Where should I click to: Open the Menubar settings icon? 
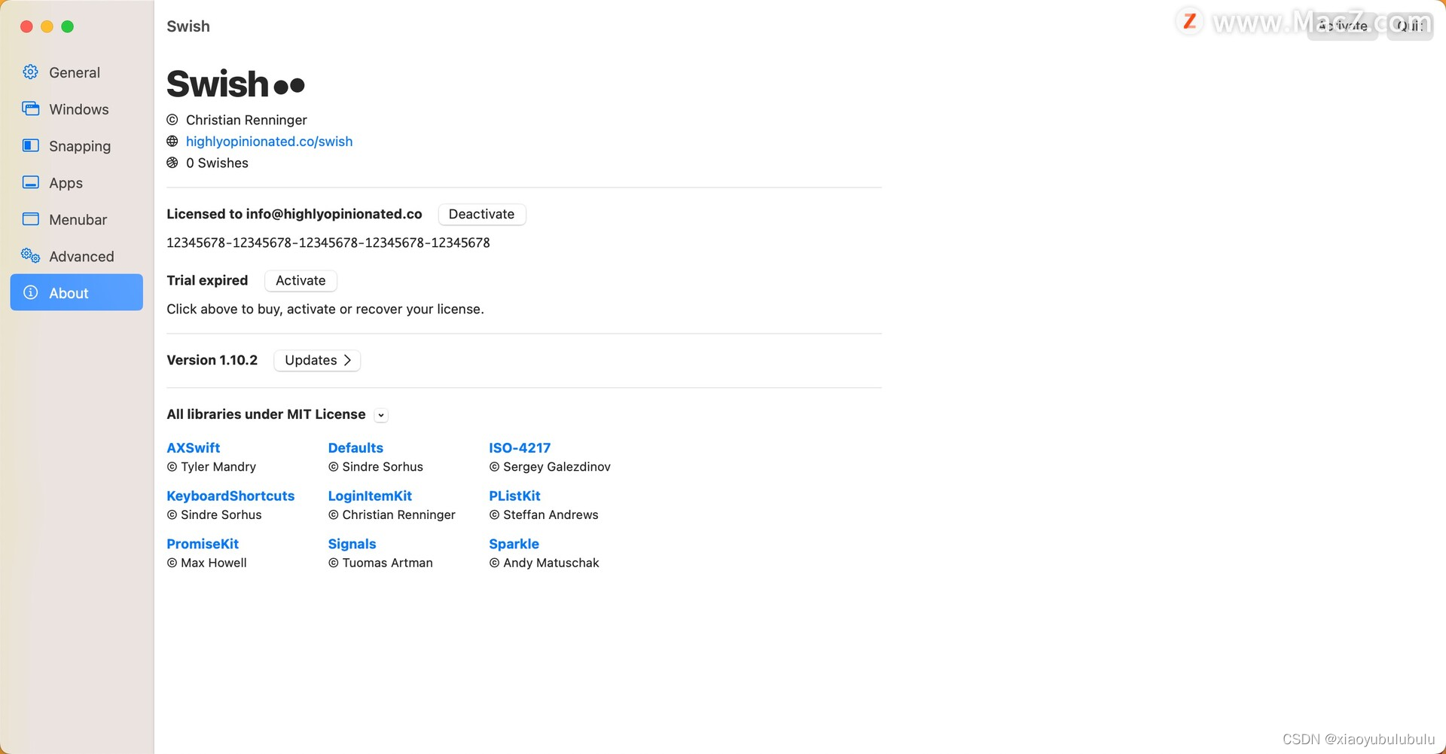[30, 219]
